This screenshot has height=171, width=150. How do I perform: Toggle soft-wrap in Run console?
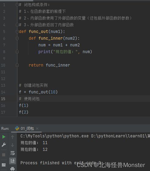click(12, 153)
